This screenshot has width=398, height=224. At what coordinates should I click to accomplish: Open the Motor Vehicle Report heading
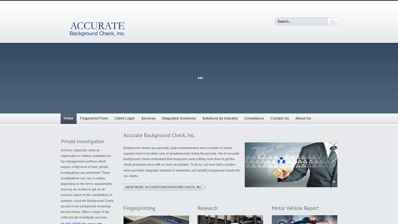click(x=295, y=208)
